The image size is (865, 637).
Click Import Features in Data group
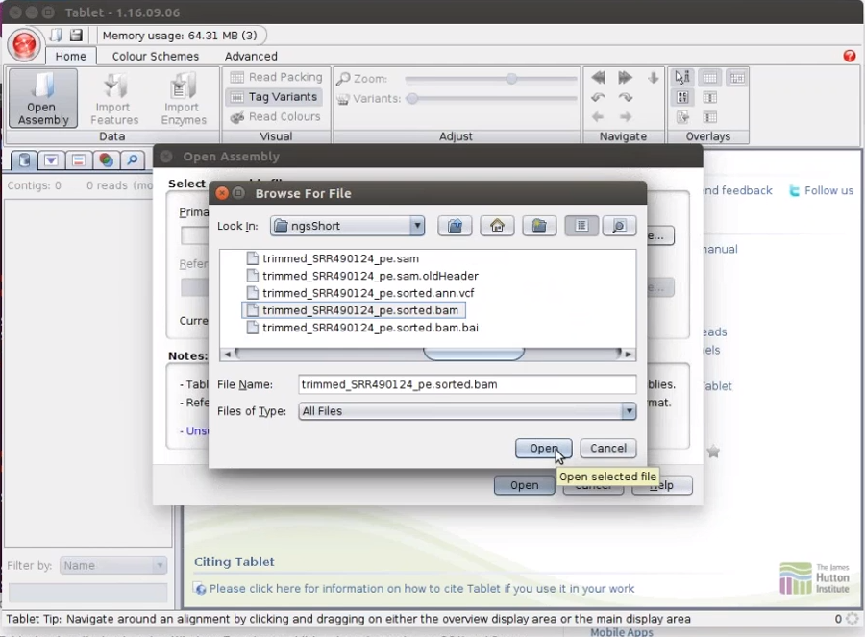pyautogui.click(x=114, y=99)
